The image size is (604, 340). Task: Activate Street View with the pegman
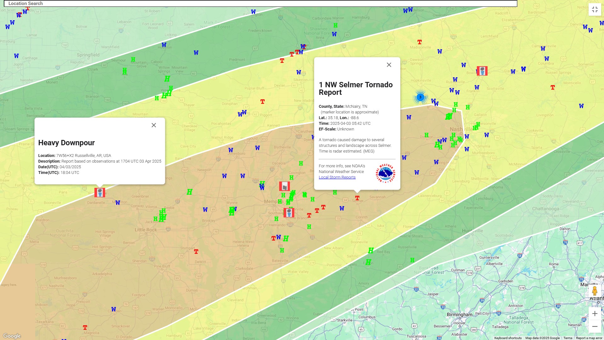click(x=595, y=291)
